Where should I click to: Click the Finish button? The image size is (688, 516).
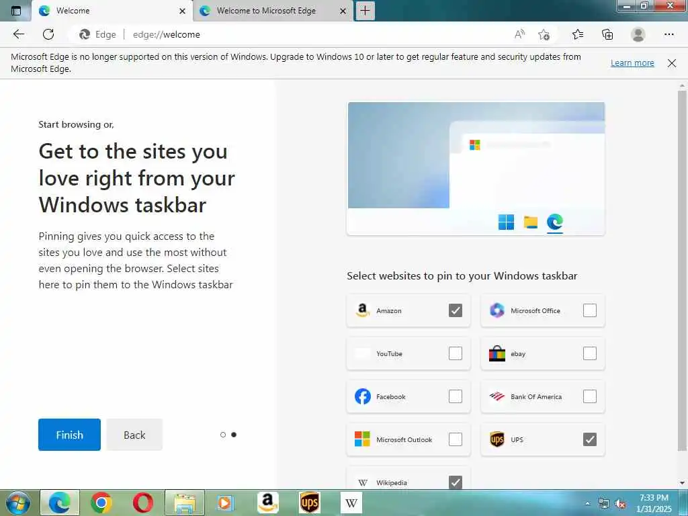point(69,435)
